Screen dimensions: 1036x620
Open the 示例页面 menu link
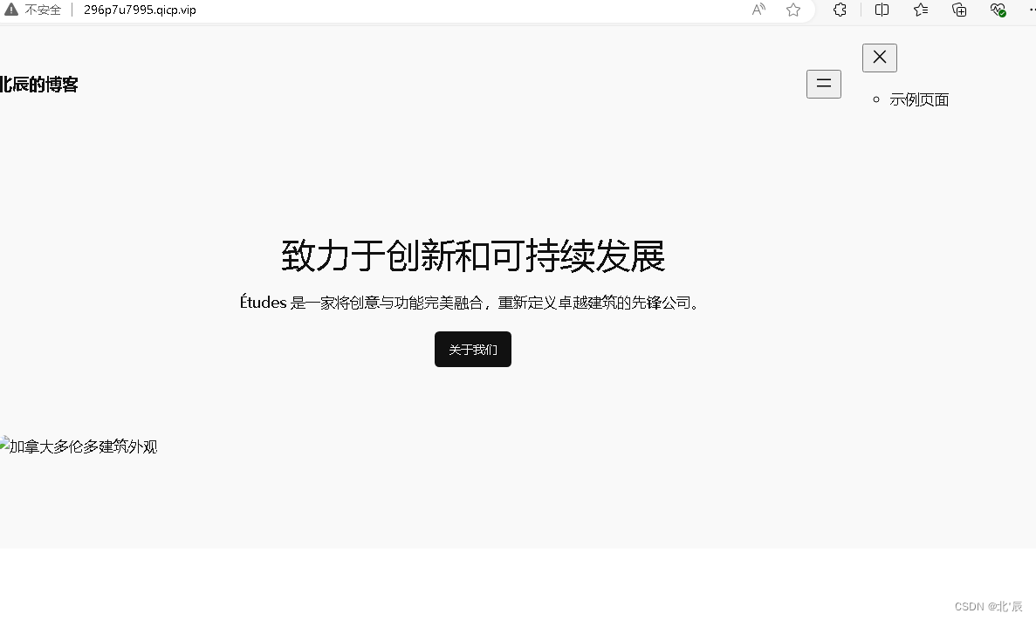[919, 99]
